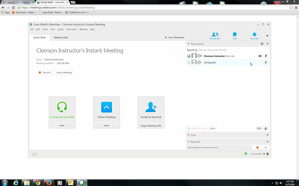The height and width of the screenshot is (186, 299).
Task: Close the Chat panel
Action: (268, 135)
